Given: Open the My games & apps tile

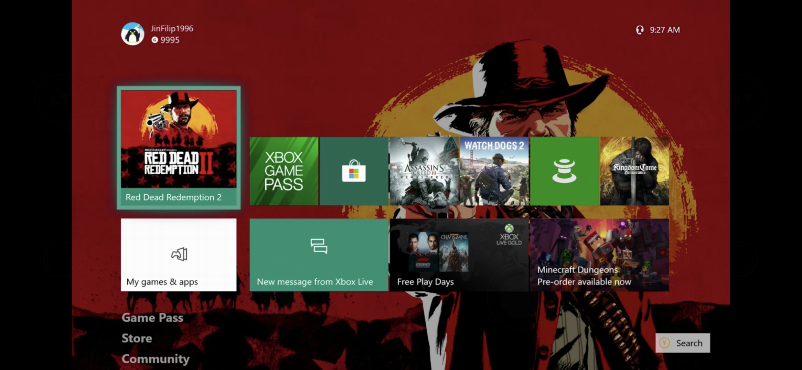Looking at the screenshot, I should pos(179,255).
